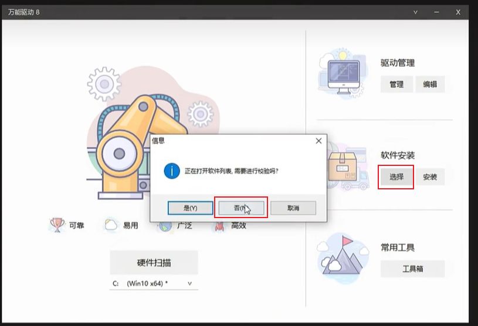Image resolution: width=478 pixels, height=326 pixels.
Task: Choose 否(N) to skip verification
Action: point(241,208)
